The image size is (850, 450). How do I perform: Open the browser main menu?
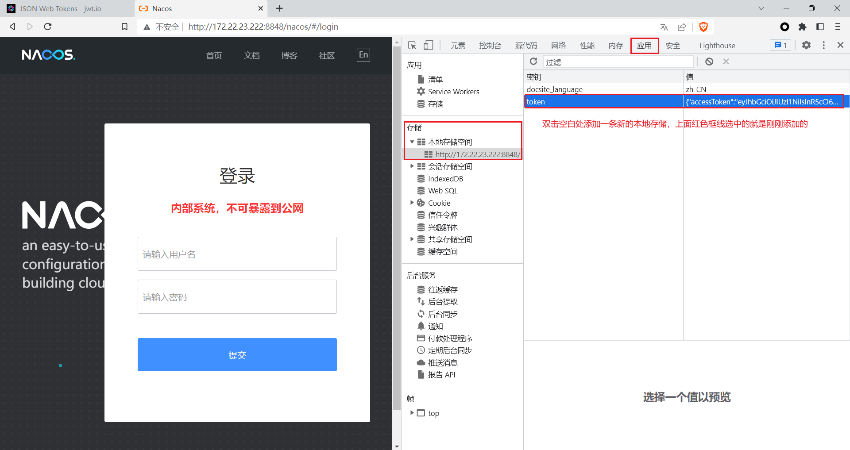click(x=838, y=27)
